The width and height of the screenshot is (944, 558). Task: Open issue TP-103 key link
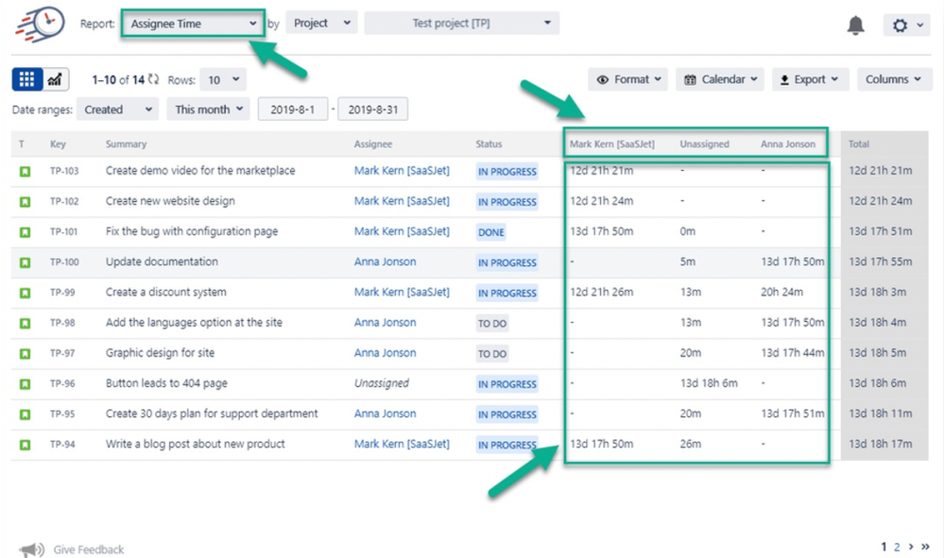coord(64,171)
